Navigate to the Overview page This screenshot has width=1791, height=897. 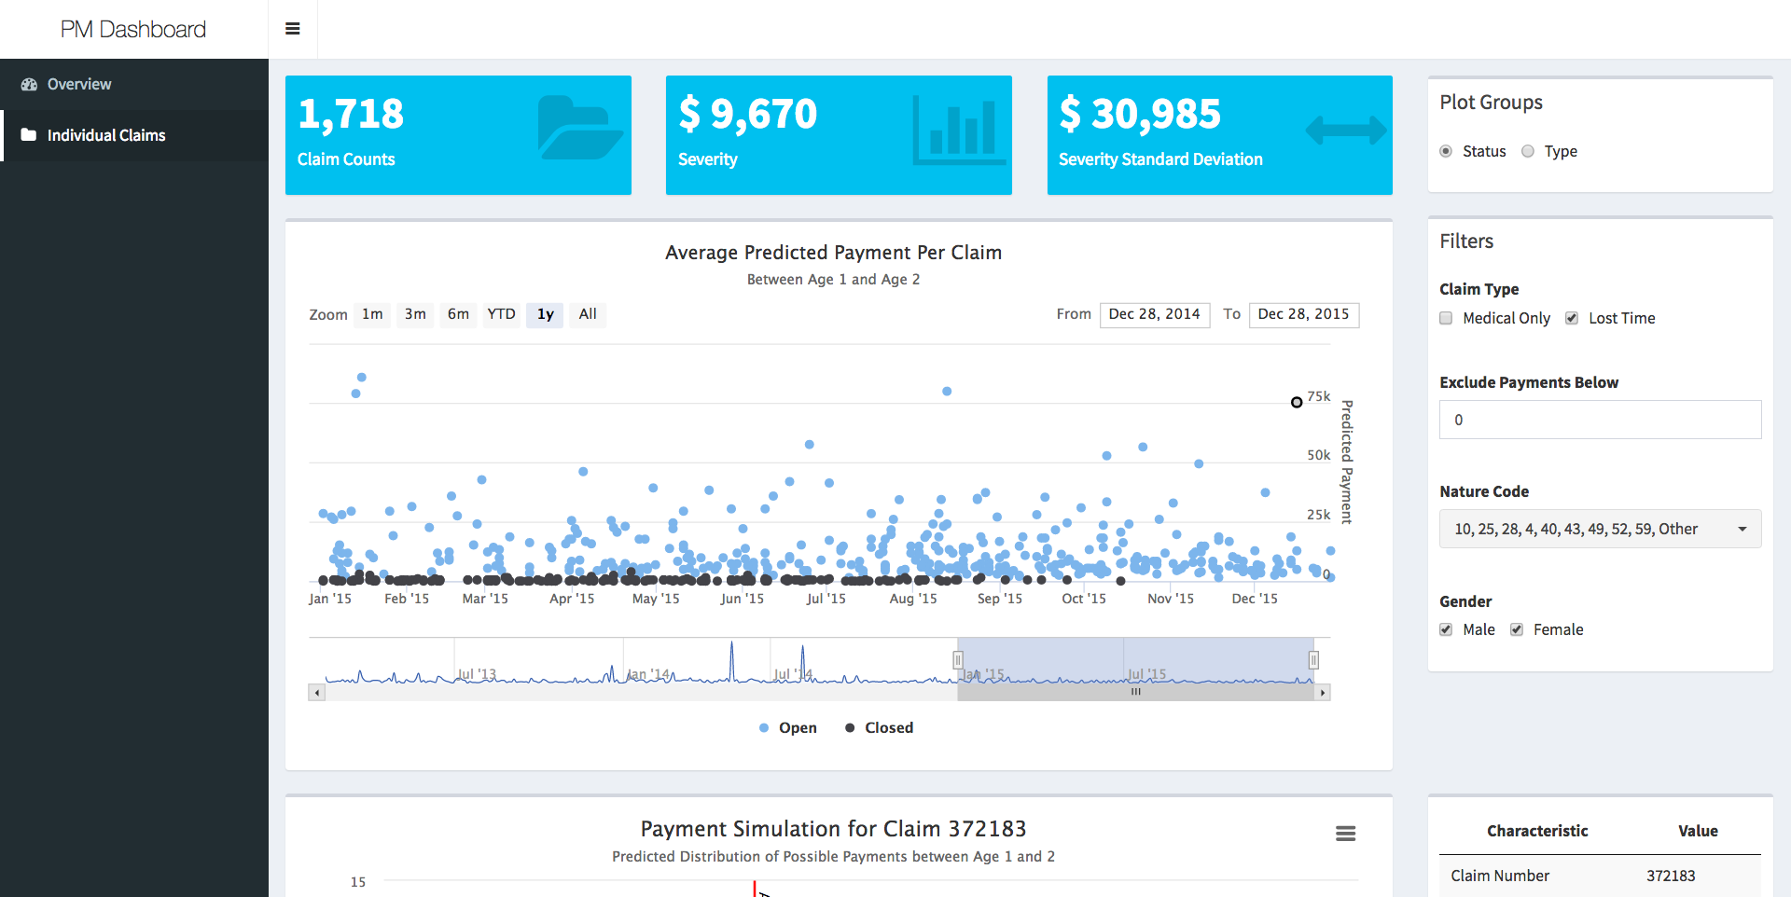click(x=78, y=84)
